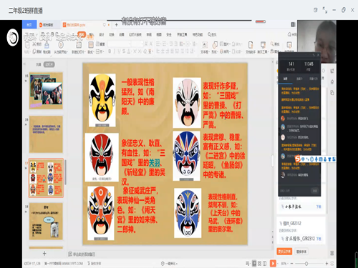The height and width of the screenshot is (268, 358).
Task: Open the font name combo box
Action: click(120, 44)
